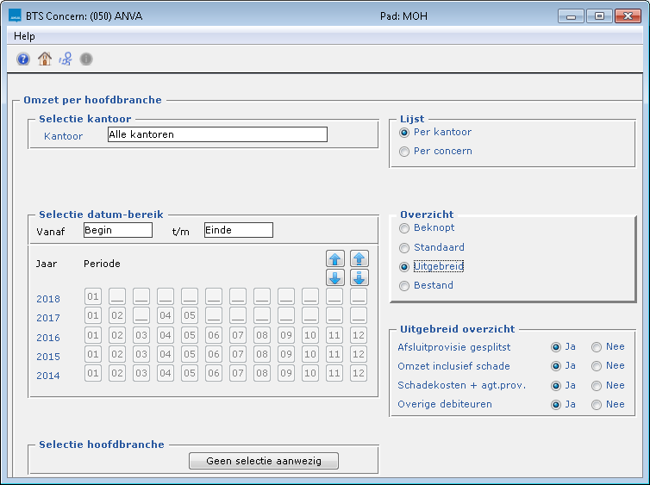
Task: Click the blue running figure icon
Action: point(66,59)
